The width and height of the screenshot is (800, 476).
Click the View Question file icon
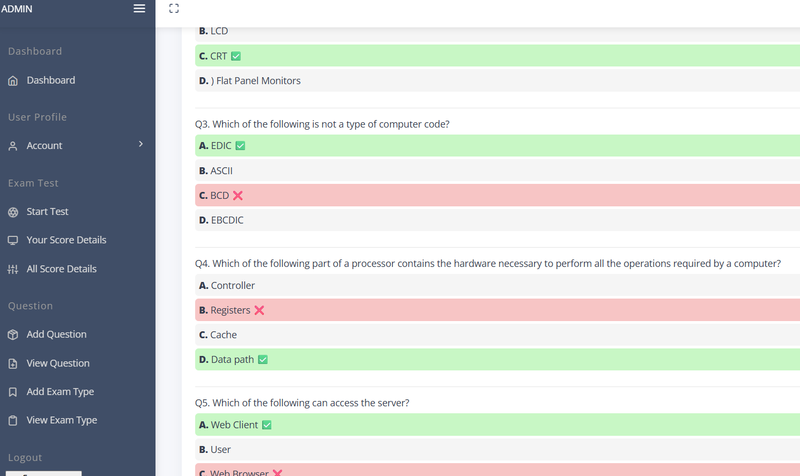(13, 363)
